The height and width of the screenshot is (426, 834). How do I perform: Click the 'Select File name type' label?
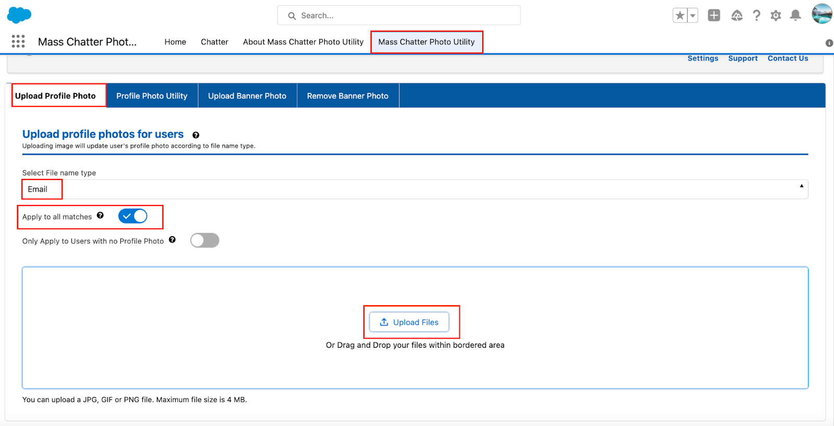[59, 173]
